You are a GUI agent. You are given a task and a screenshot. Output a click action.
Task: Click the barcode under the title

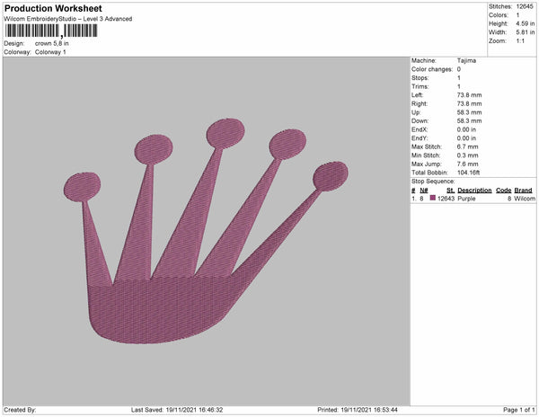click(x=51, y=31)
